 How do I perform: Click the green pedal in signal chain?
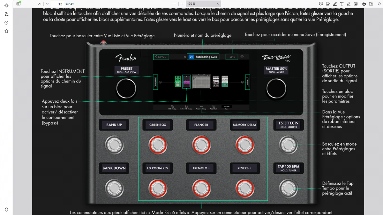tap(178, 82)
